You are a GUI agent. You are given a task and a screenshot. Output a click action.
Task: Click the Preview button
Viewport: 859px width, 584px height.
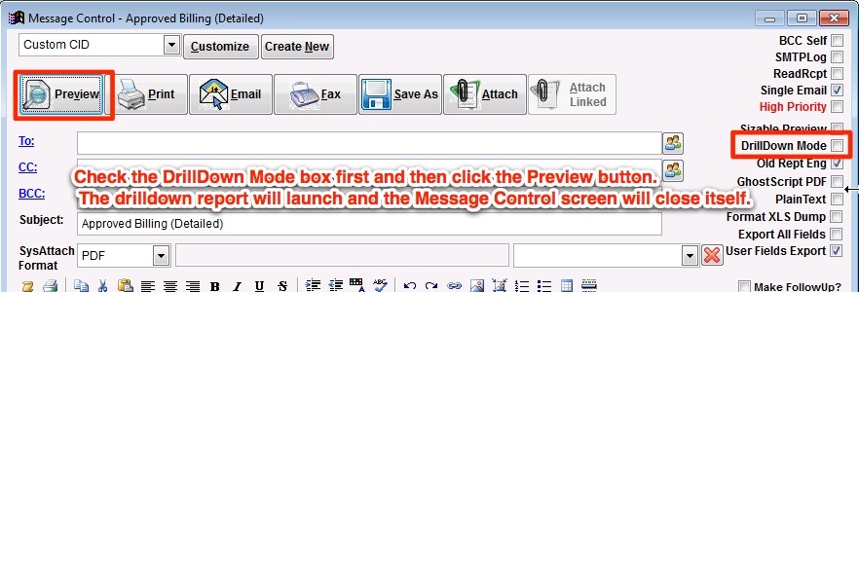coord(63,94)
